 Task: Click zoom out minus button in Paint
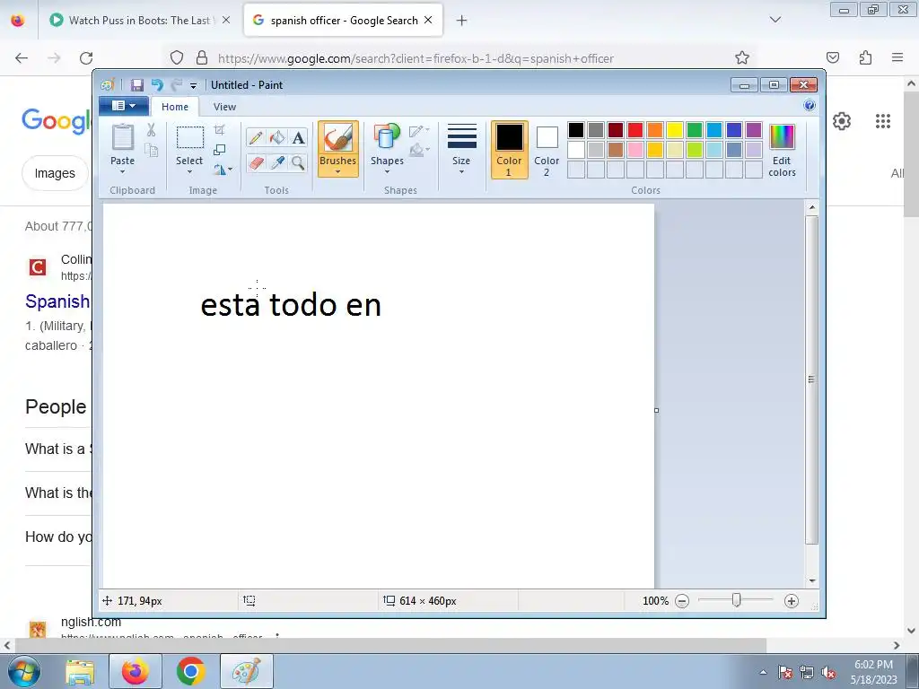[x=682, y=600]
